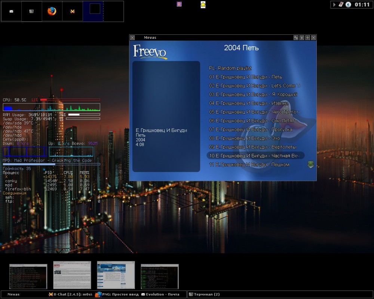Viewport: 374px width, 299px height.
Task: Click the '/dev/hdb 47°C' temperature line
Action: coord(18,131)
